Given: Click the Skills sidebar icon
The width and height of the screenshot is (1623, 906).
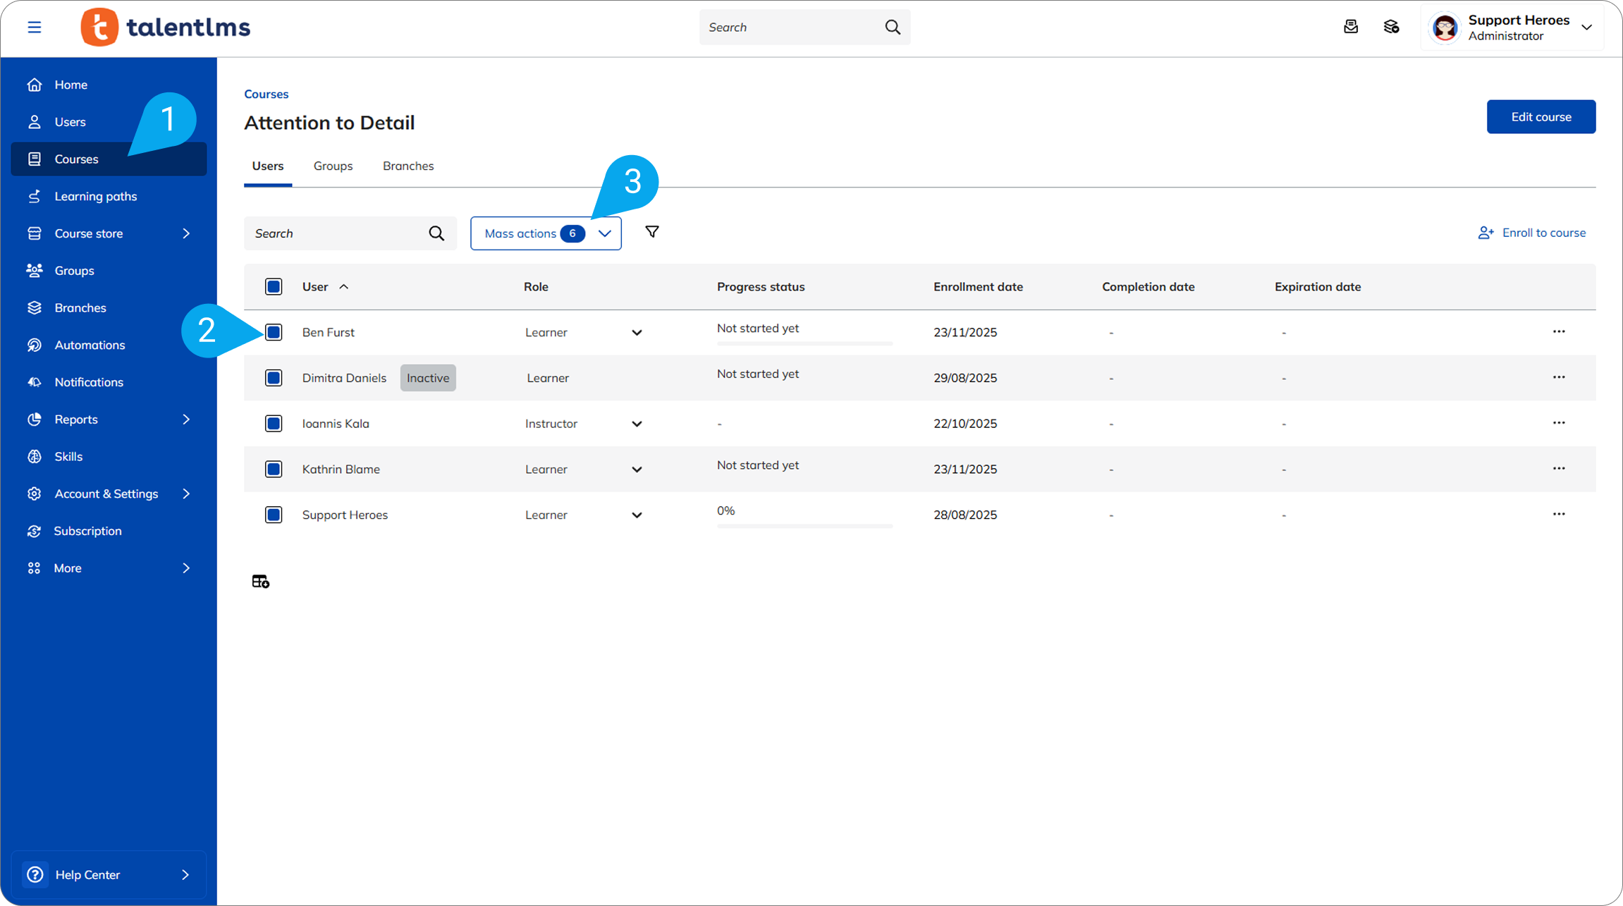Looking at the screenshot, I should coord(34,456).
